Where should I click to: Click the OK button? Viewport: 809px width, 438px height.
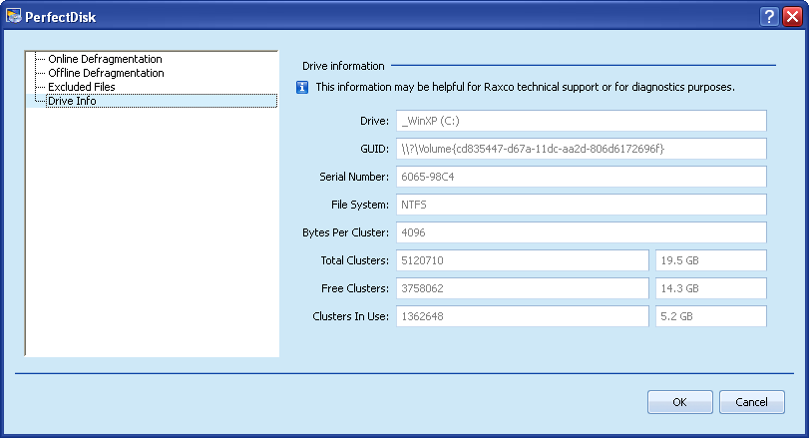click(680, 402)
